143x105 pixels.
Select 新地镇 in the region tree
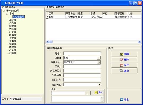click(13, 26)
